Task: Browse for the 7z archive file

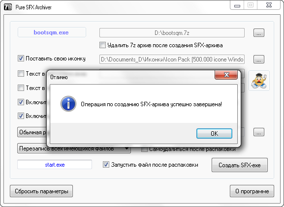Action: [x=258, y=33]
